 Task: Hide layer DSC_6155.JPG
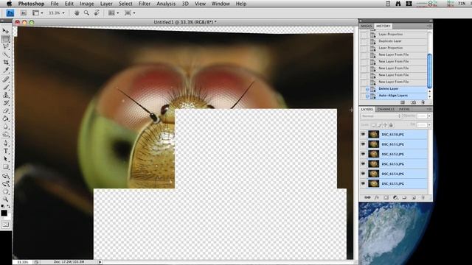pyautogui.click(x=363, y=183)
